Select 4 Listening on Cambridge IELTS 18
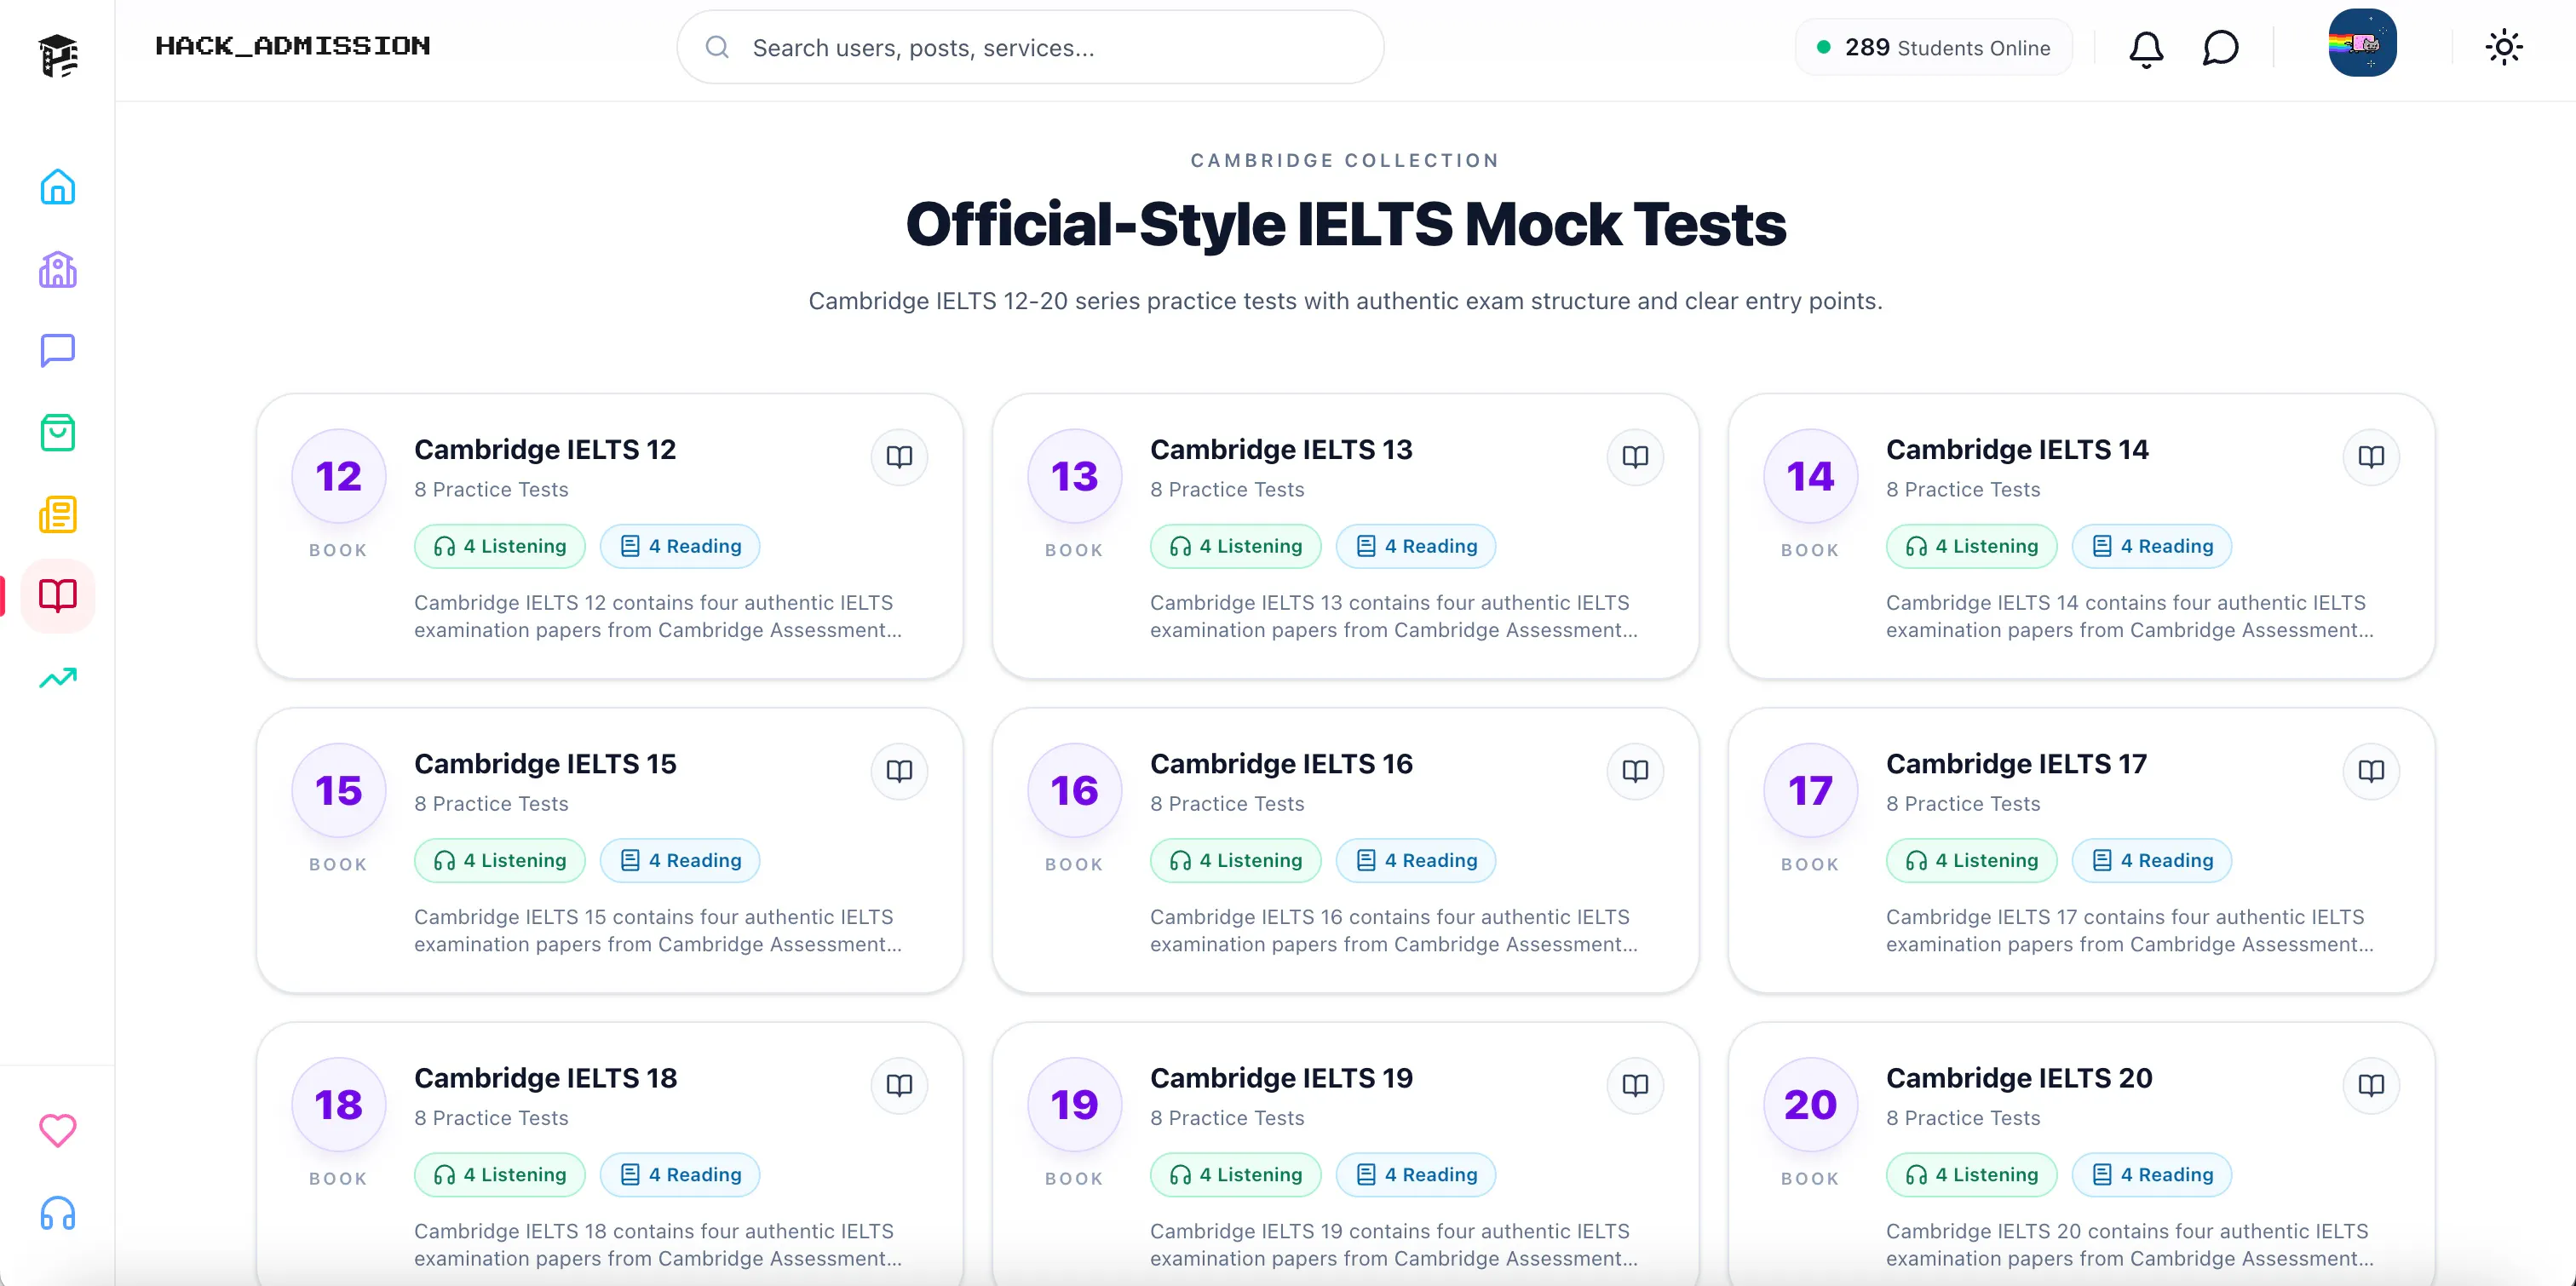Image resolution: width=2576 pixels, height=1286 pixels. [500, 1174]
